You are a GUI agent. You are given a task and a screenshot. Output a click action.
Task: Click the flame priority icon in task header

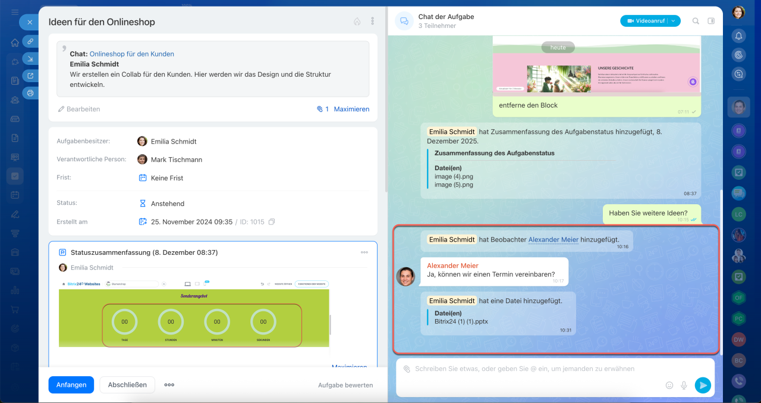(357, 21)
